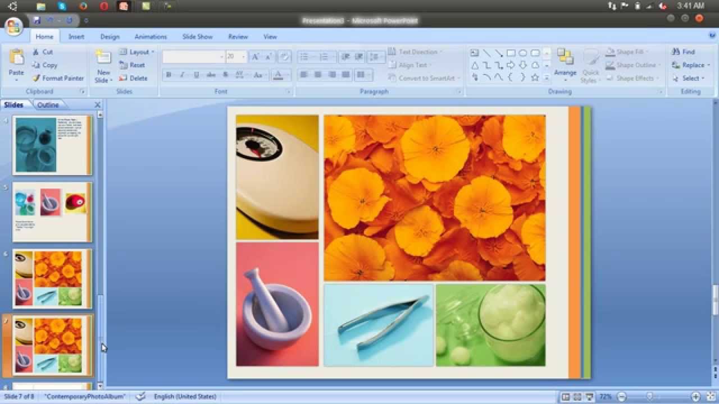Select the Oval shape
This screenshot has height=404, width=719.
pyautogui.click(x=523, y=53)
